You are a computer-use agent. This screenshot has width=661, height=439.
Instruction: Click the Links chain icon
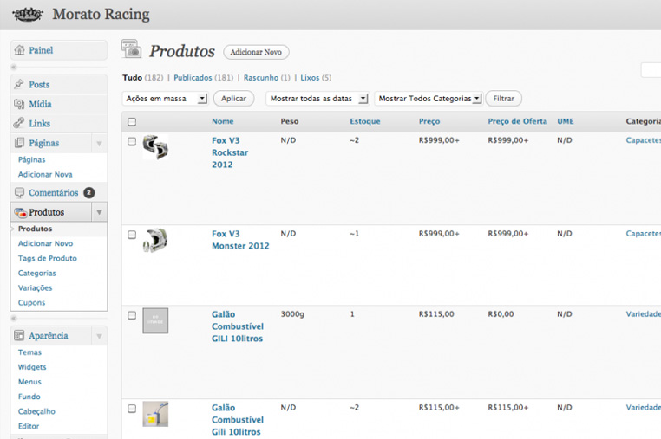coord(20,124)
